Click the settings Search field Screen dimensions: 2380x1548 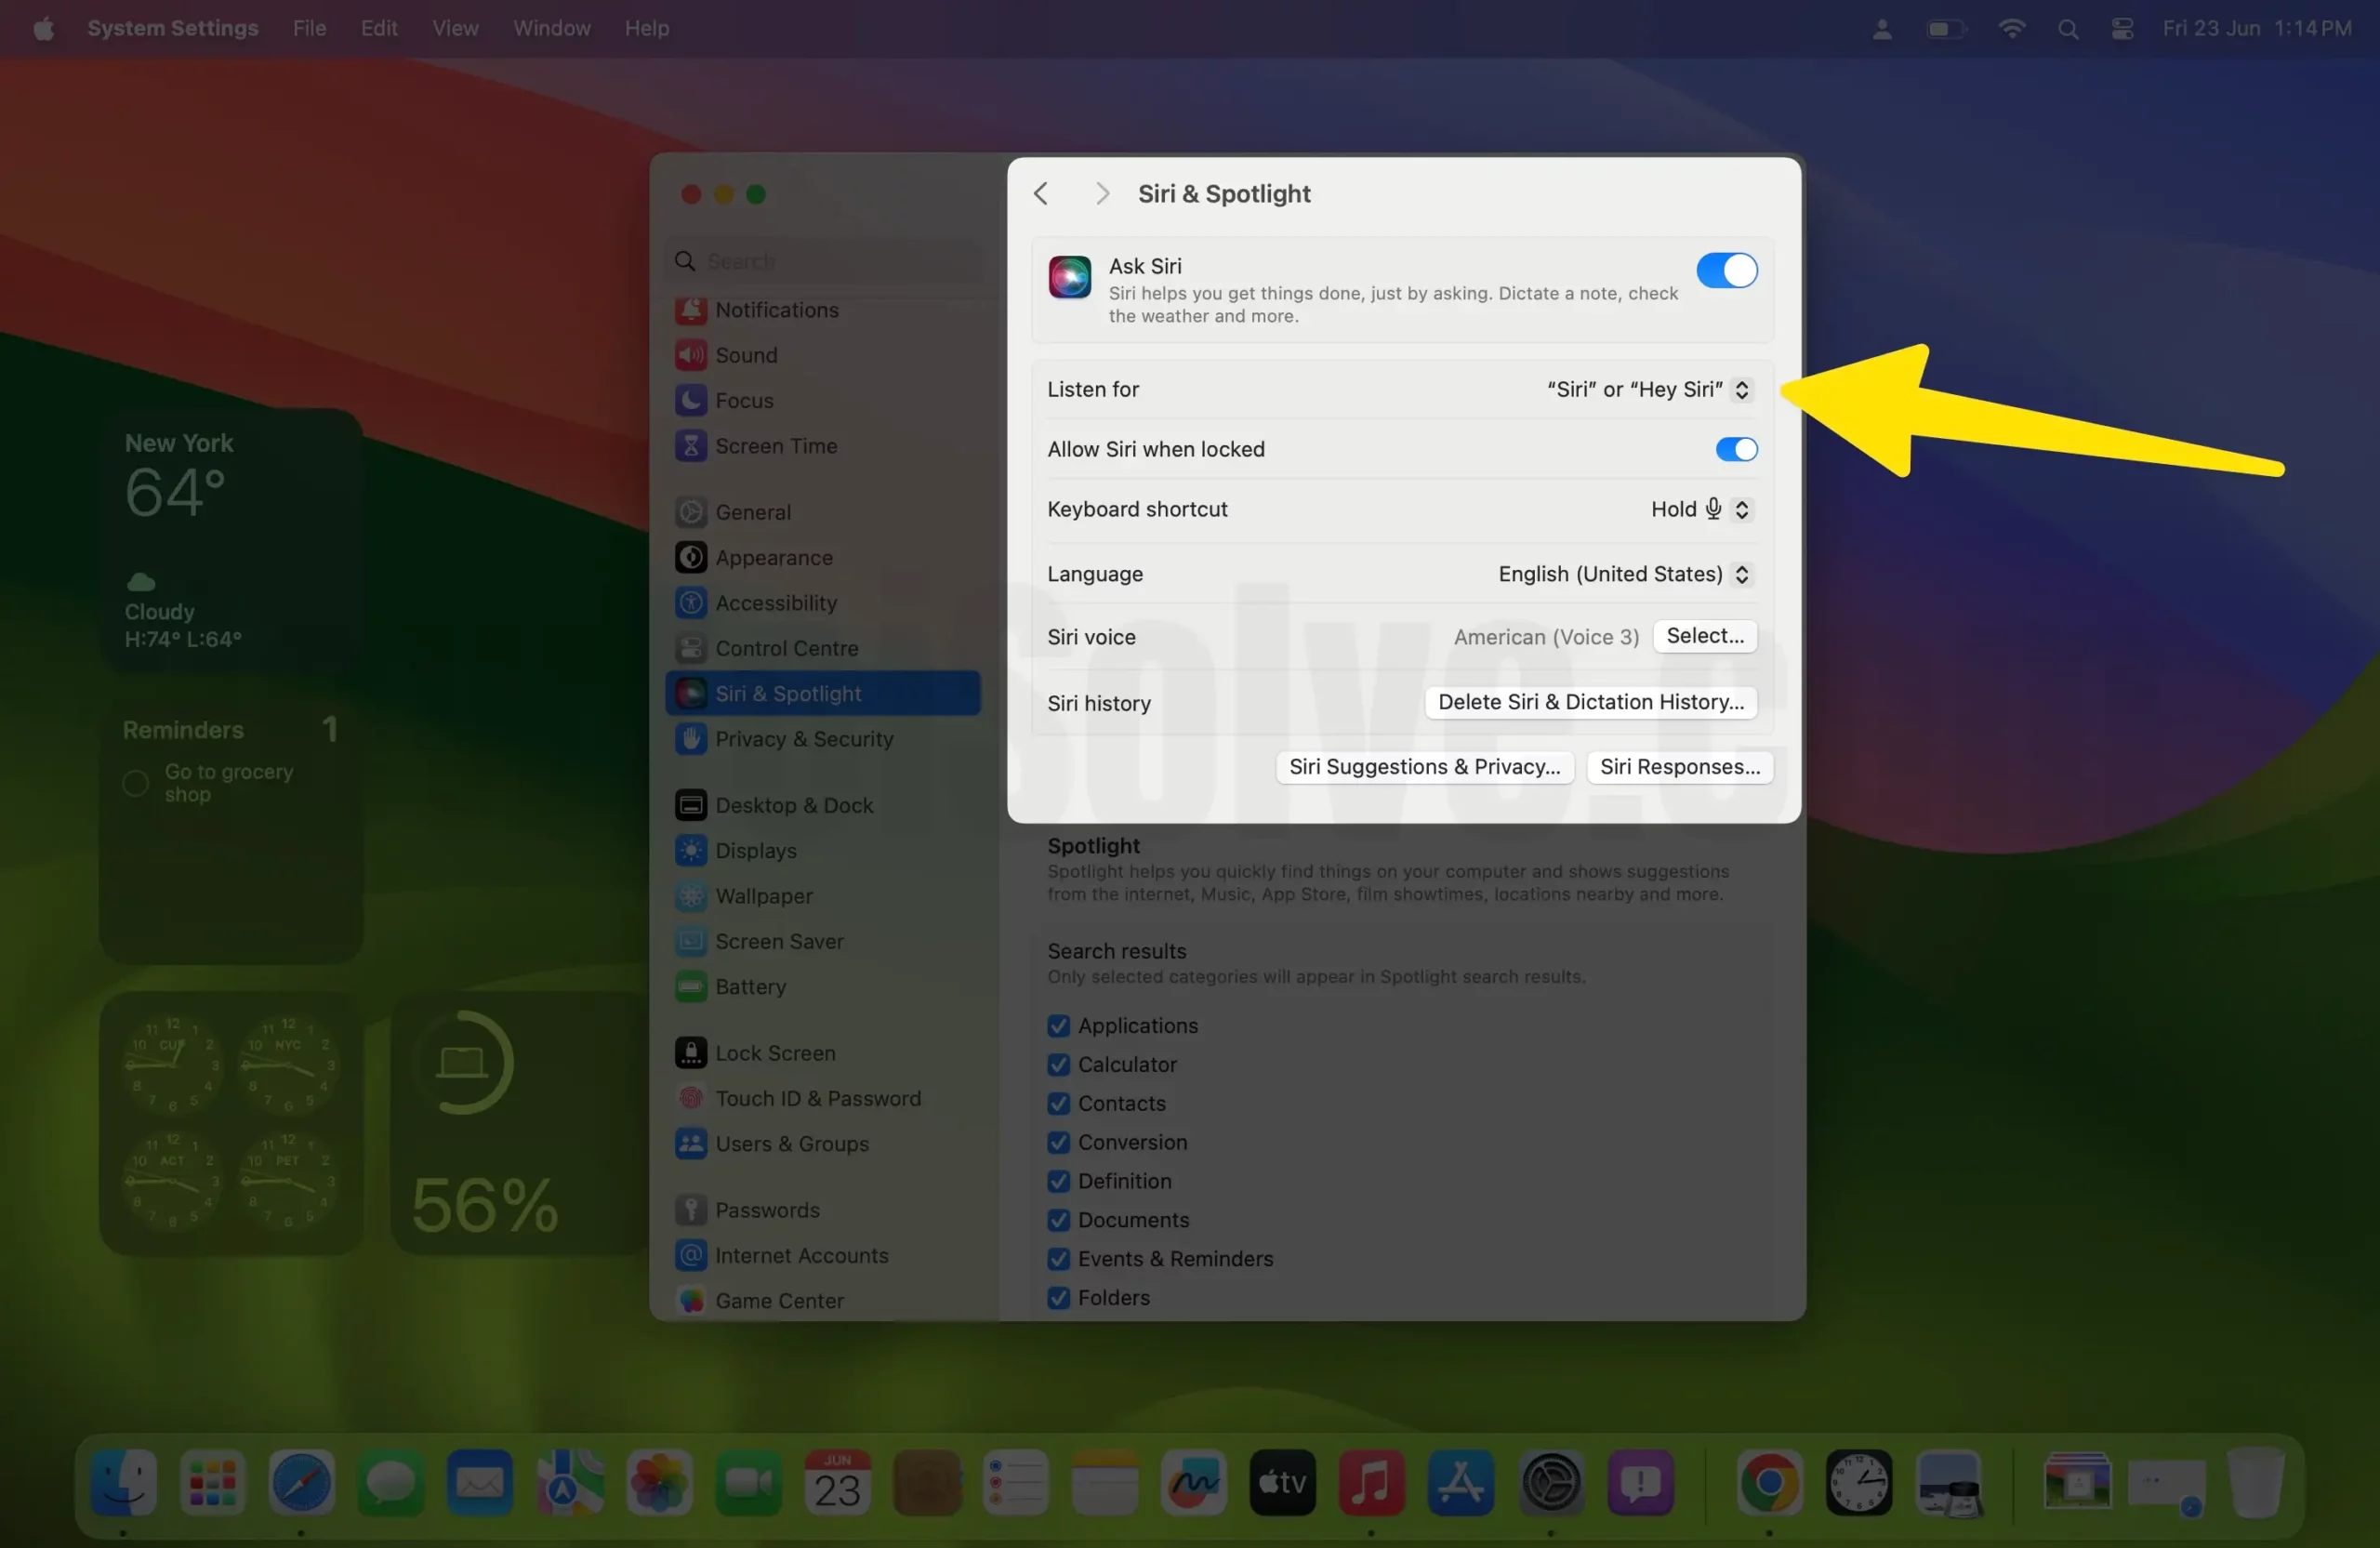(824, 261)
